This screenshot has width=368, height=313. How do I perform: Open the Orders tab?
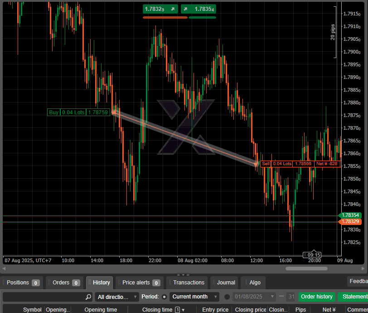pyautogui.click(x=64, y=283)
